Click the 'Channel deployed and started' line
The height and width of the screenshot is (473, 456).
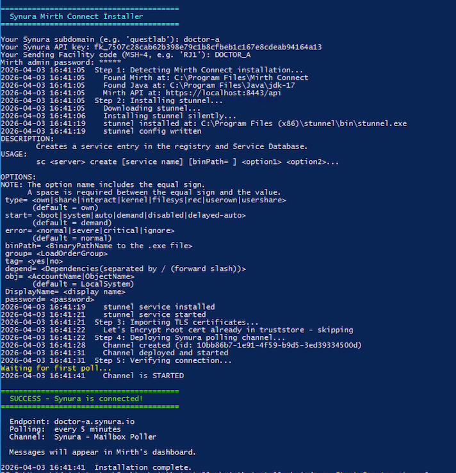[165, 353]
